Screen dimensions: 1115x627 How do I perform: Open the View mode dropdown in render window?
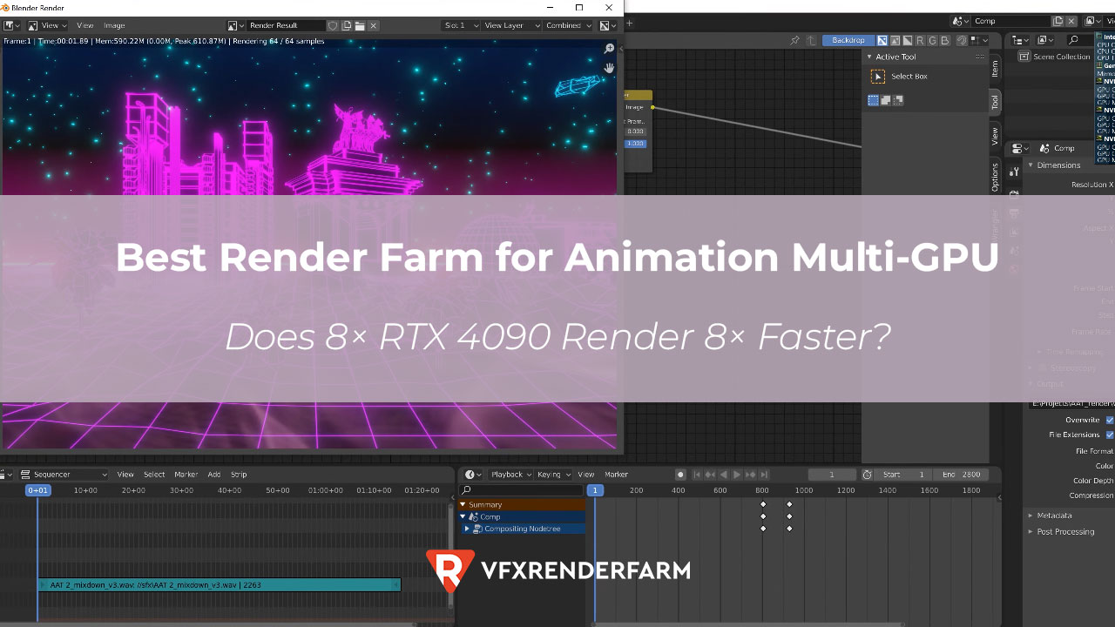(47, 26)
